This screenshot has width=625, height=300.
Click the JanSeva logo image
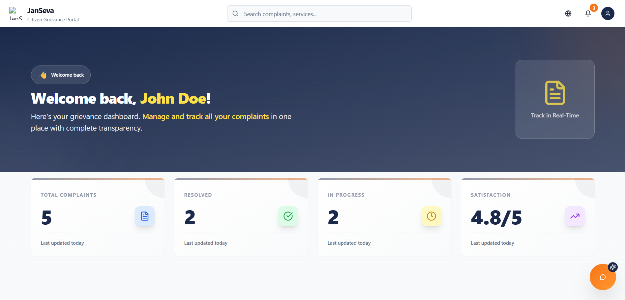pyautogui.click(x=15, y=13)
